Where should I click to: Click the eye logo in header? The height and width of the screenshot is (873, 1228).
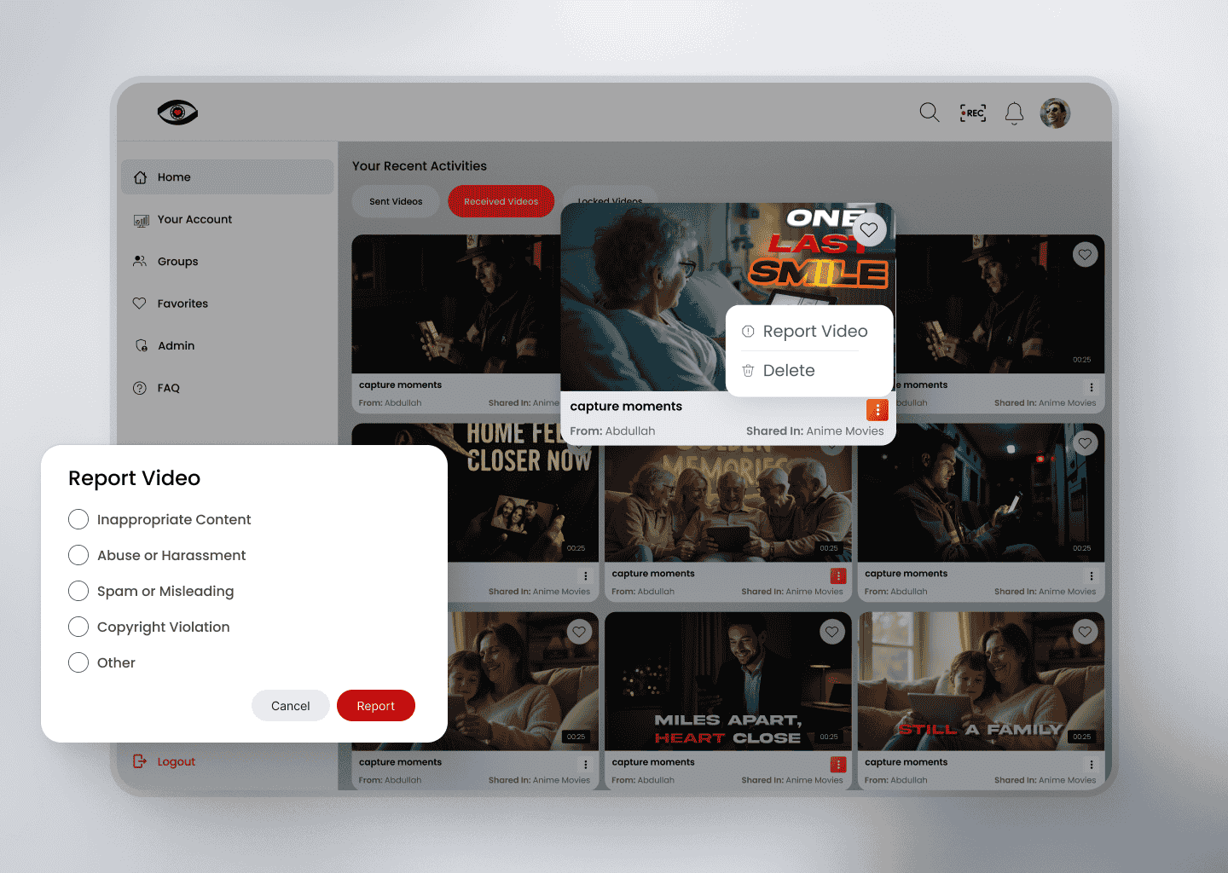(x=177, y=113)
